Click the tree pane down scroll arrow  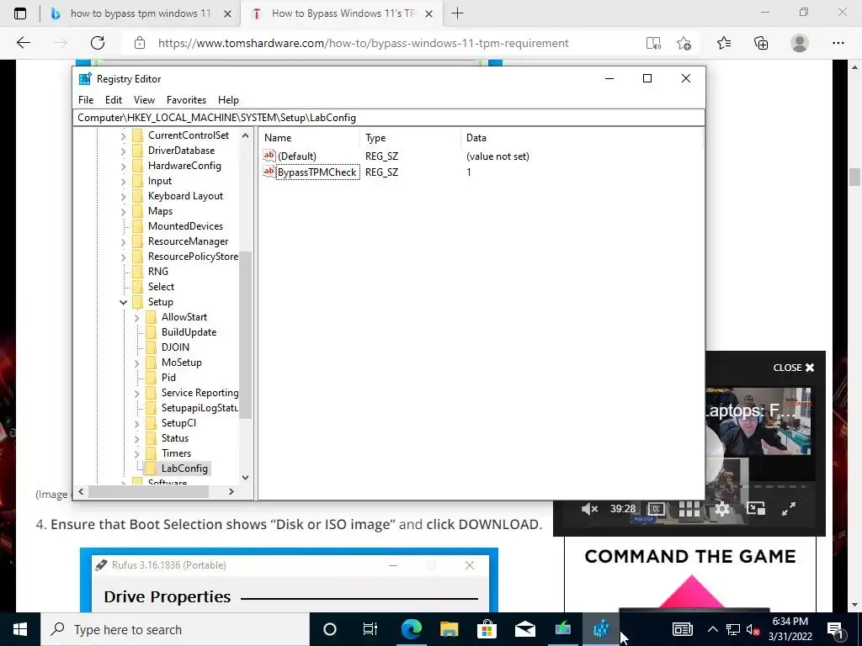(x=245, y=478)
